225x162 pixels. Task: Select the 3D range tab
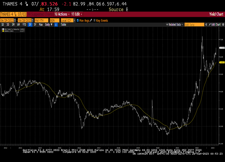8,25
